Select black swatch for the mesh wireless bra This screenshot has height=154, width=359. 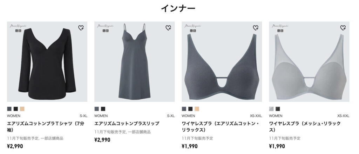(x=278, y=109)
